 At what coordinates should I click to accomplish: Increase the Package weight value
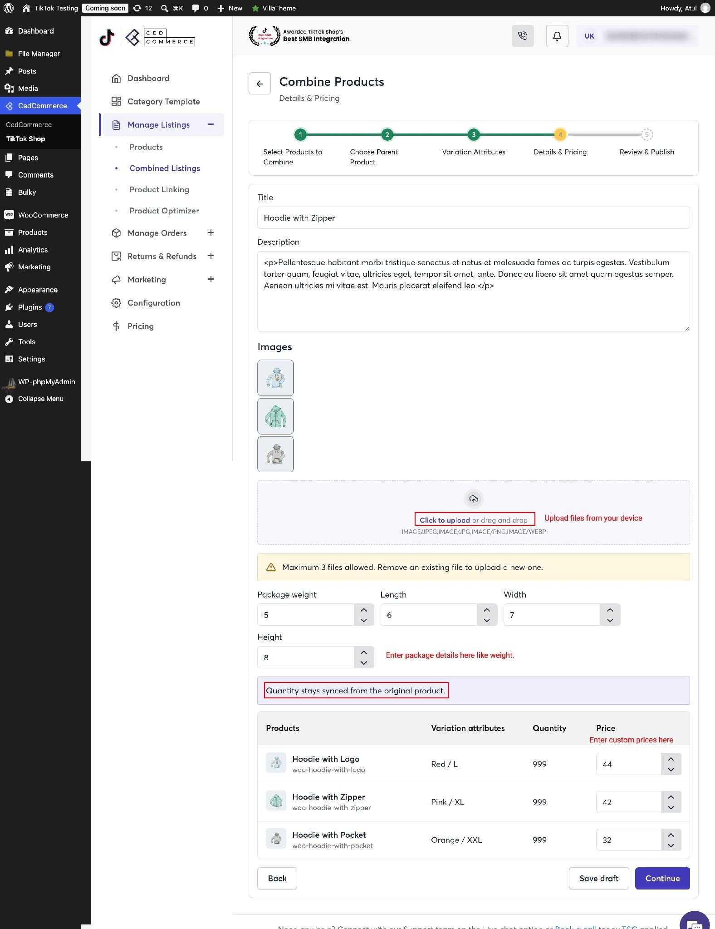(x=364, y=610)
